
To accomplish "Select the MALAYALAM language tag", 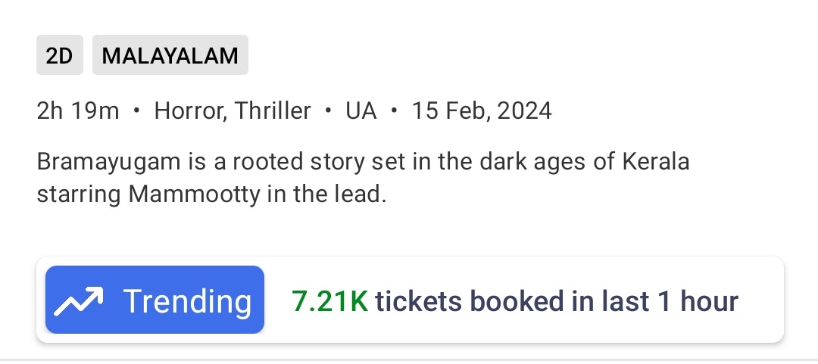I will pyautogui.click(x=170, y=55).
